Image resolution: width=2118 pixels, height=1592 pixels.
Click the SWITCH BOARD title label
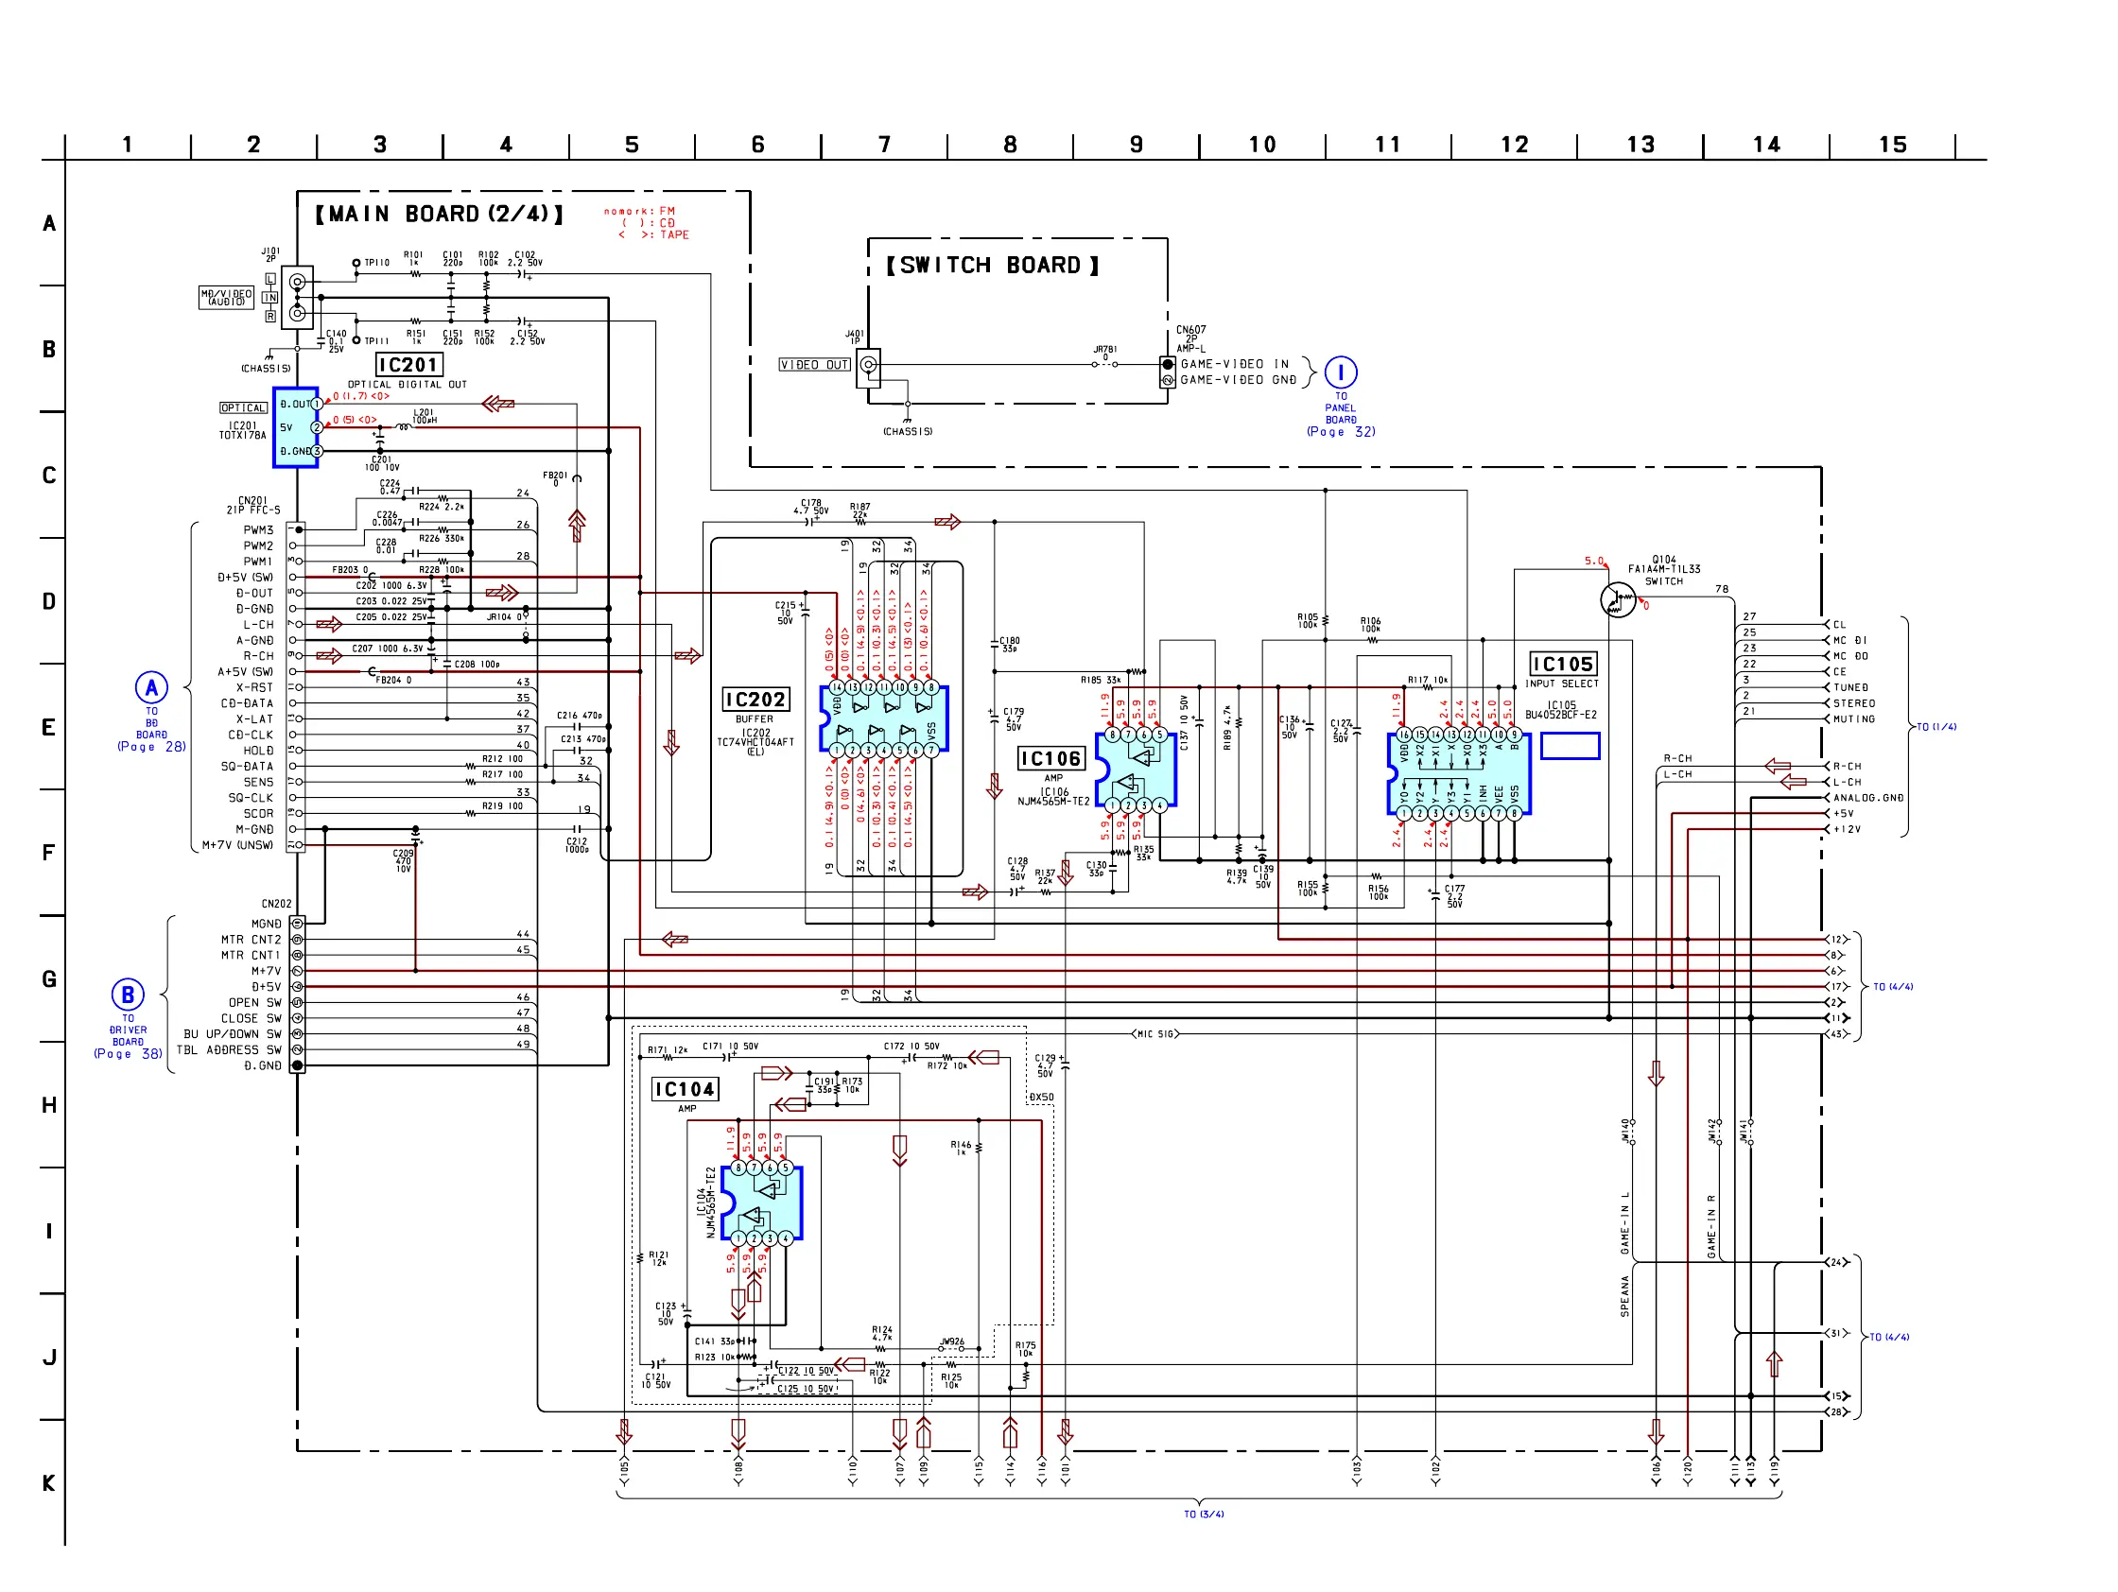(x=991, y=265)
